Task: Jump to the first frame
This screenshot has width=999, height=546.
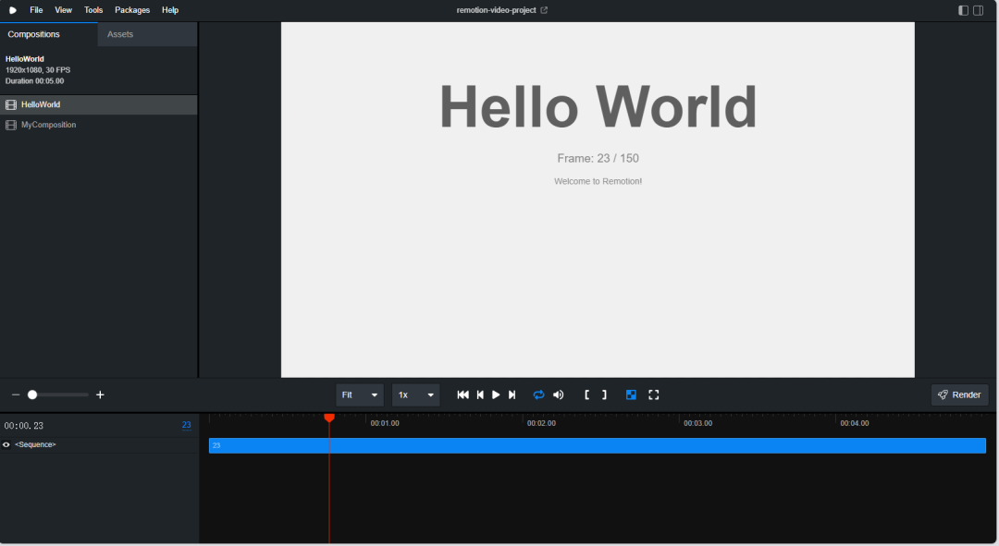Action: pyautogui.click(x=462, y=395)
